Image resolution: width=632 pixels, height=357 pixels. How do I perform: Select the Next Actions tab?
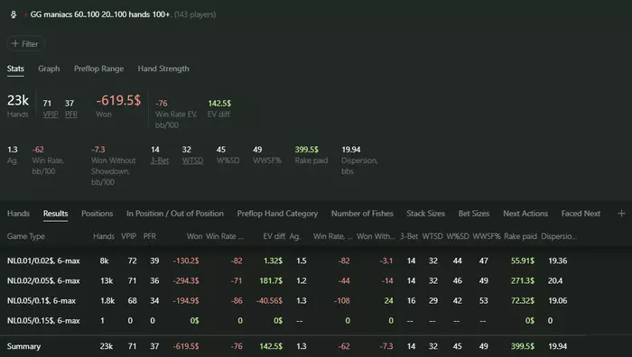pyautogui.click(x=525, y=214)
